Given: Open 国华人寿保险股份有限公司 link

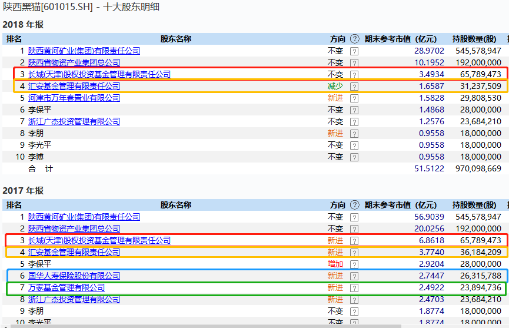Looking at the screenshot, I should click(74, 276).
